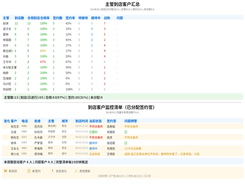Screen dimensions: 245x187
Task: Click green check icon in 仝波 row
Action: tap(126, 132)
